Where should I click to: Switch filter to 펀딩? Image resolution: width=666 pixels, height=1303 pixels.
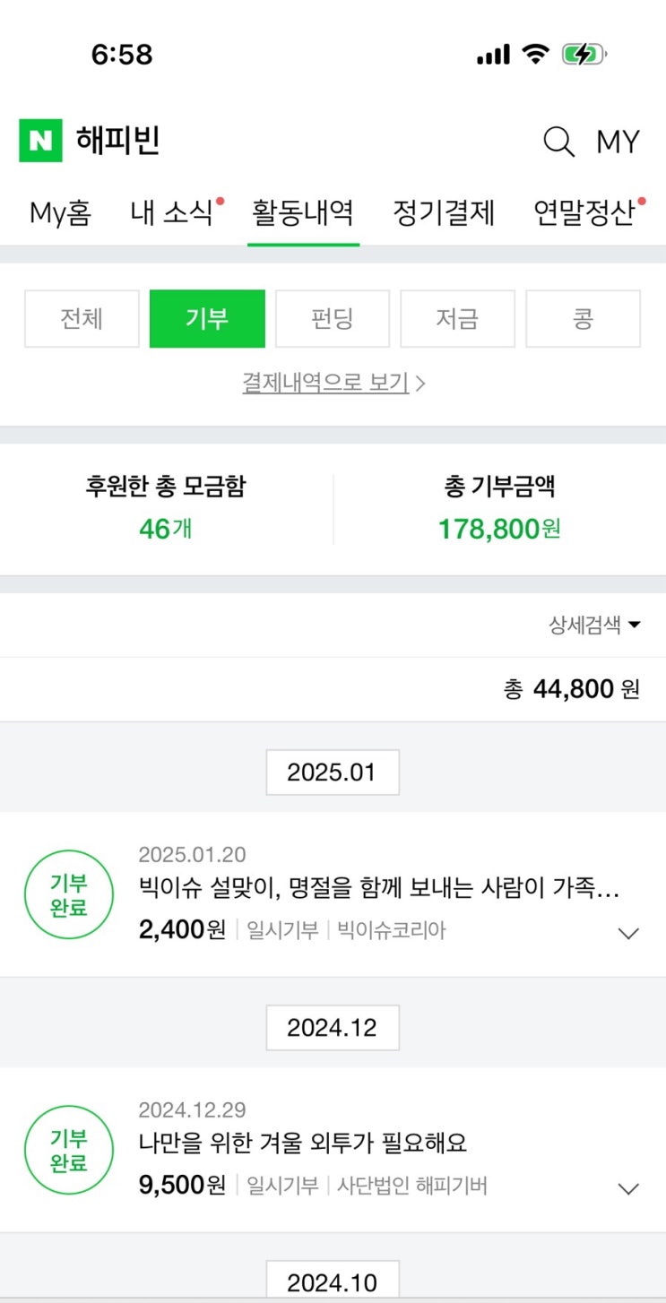[x=333, y=318]
